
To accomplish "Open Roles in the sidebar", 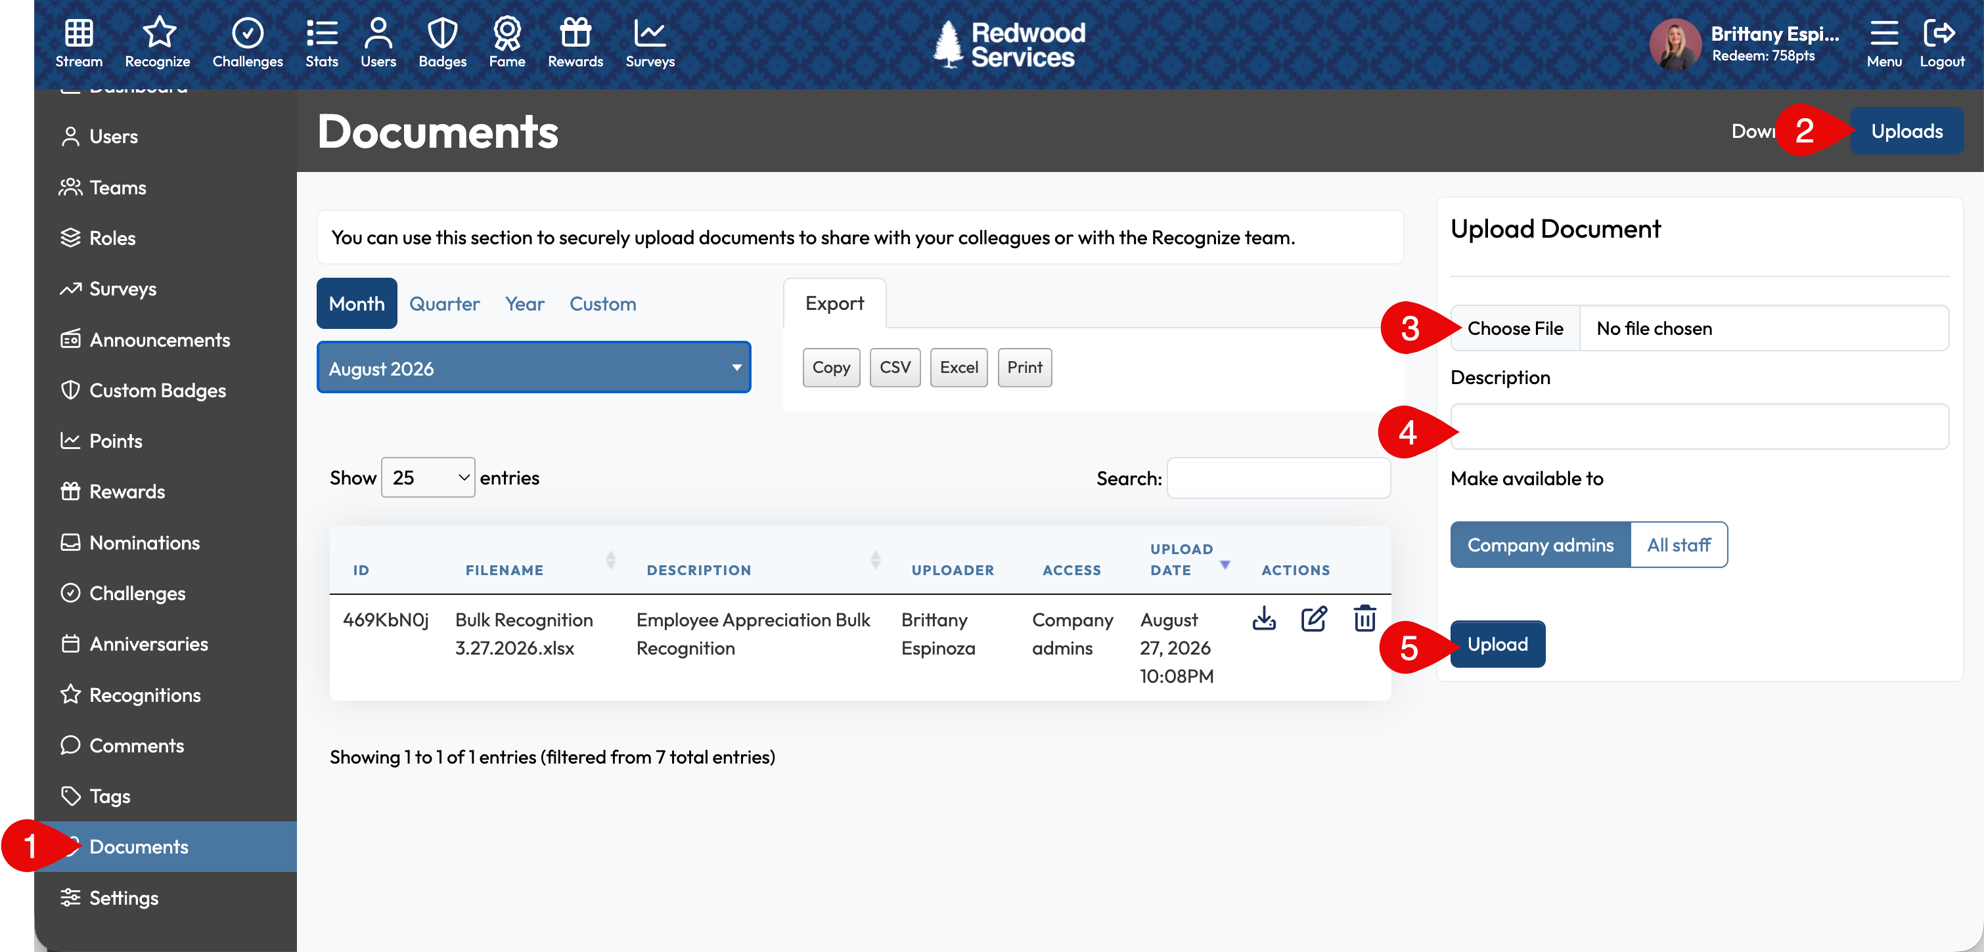I will [166, 238].
